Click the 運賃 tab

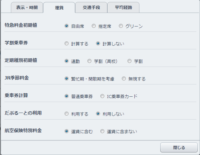[x=59, y=8]
